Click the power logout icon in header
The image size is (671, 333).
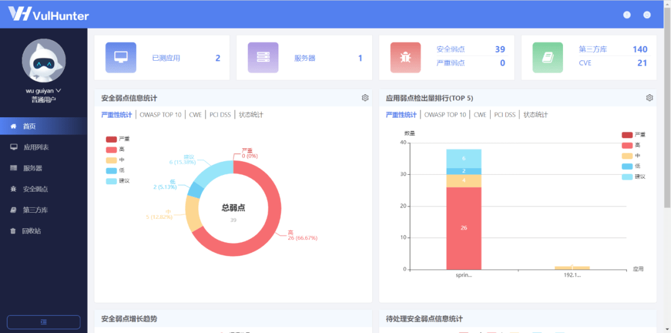[647, 15]
